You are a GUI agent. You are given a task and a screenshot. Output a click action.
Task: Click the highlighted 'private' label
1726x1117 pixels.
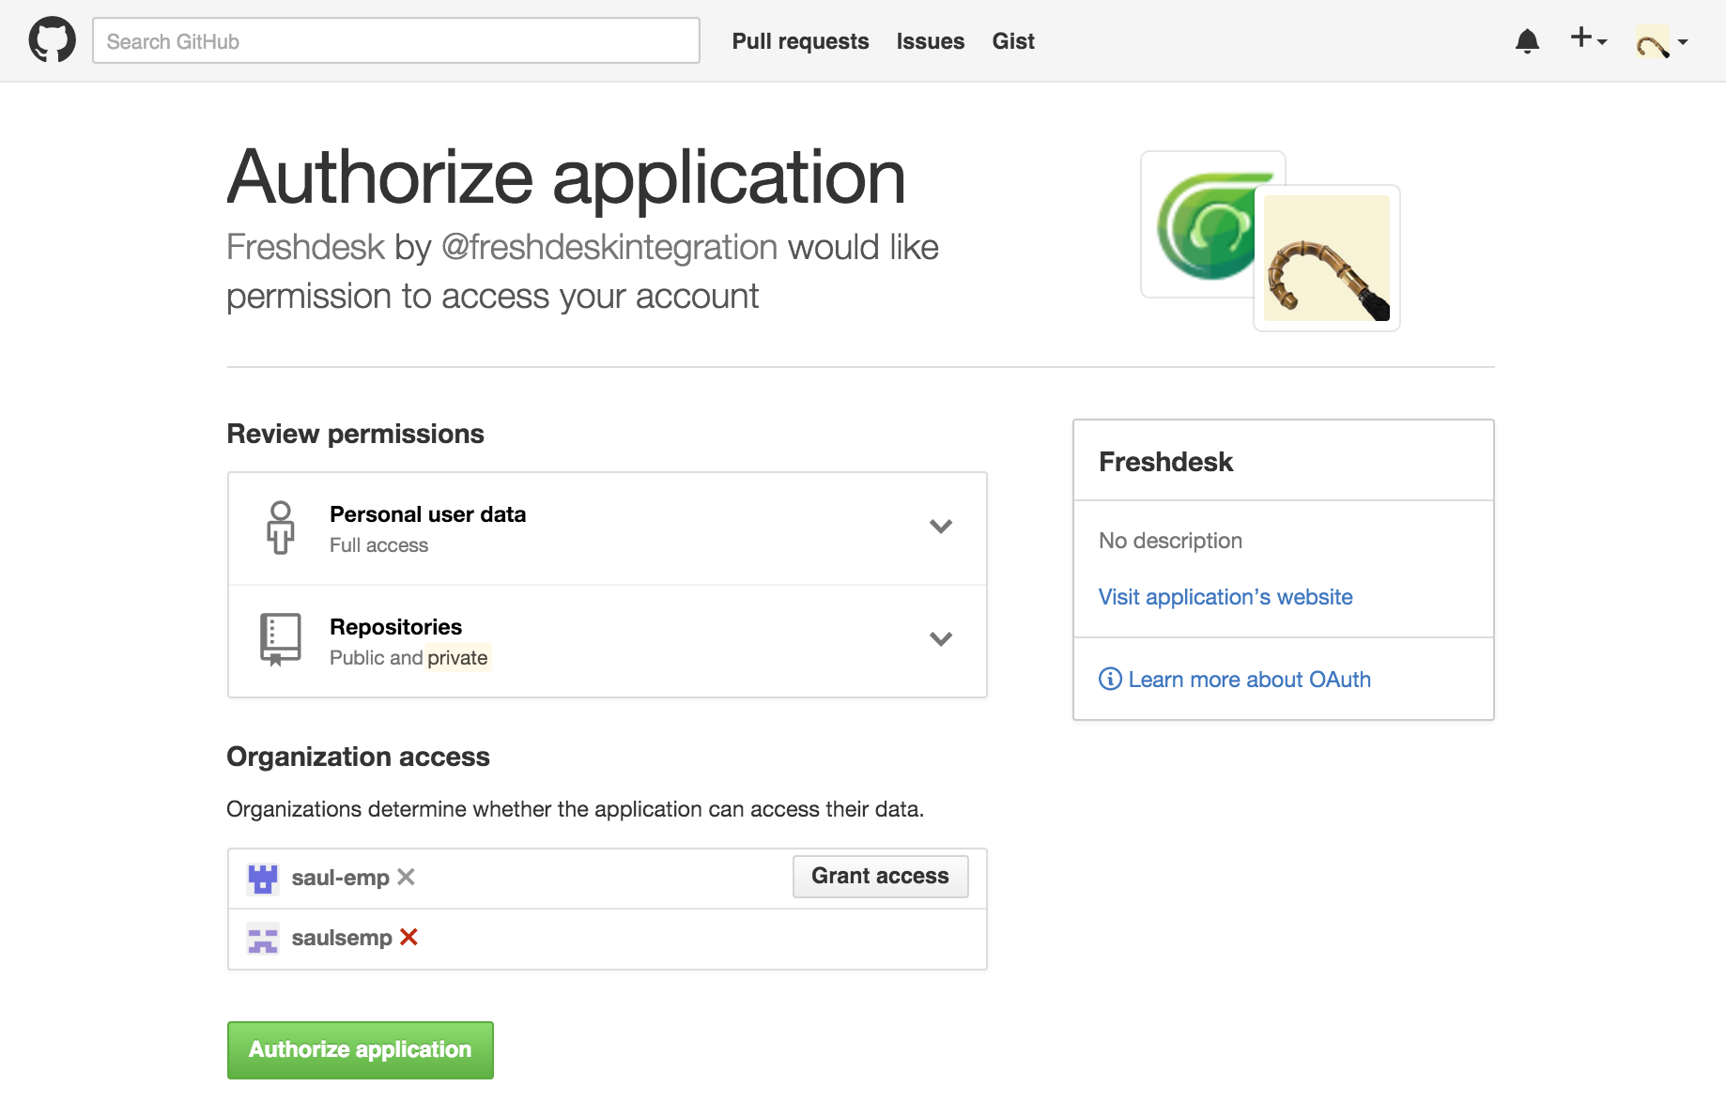click(457, 658)
